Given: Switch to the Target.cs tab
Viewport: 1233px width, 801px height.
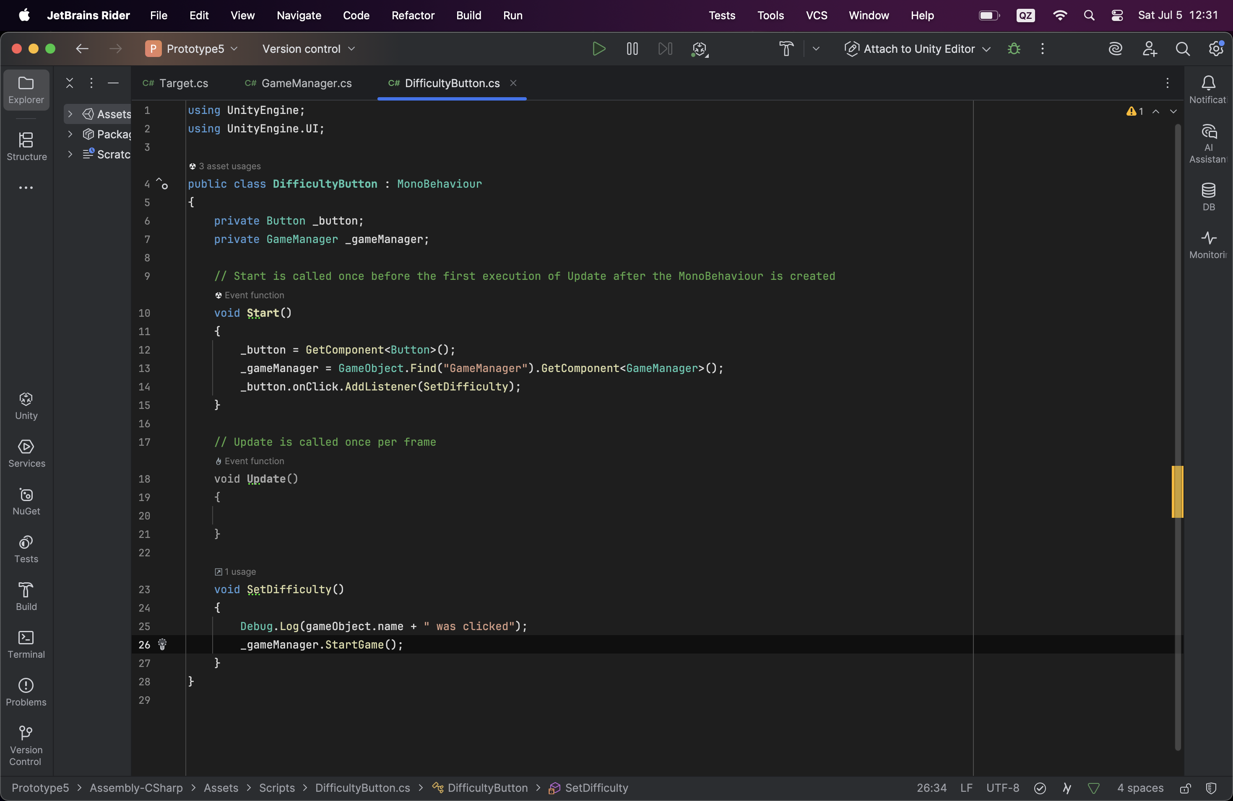Looking at the screenshot, I should pyautogui.click(x=176, y=83).
